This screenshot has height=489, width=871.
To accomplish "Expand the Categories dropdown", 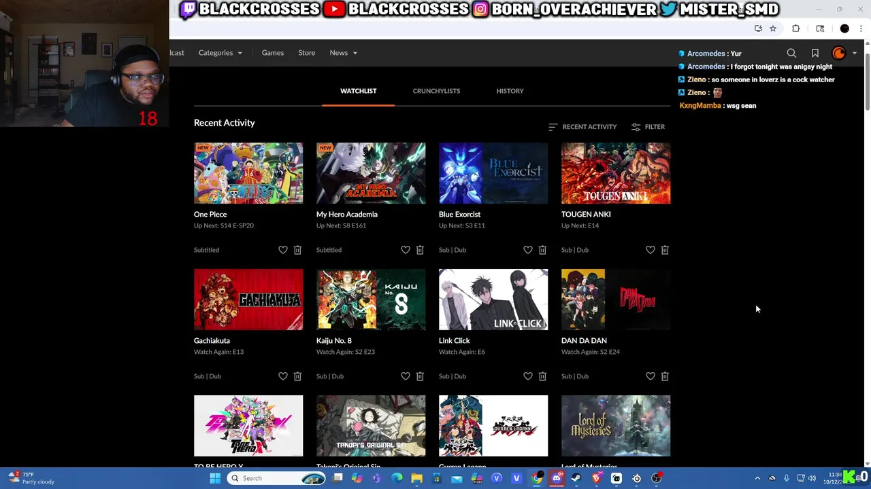I will pos(220,53).
